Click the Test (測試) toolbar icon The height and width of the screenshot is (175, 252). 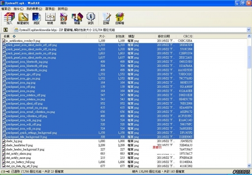click(x=37, y=18)
